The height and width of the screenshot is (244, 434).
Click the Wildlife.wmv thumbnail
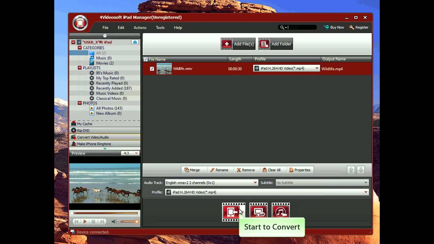164,69
